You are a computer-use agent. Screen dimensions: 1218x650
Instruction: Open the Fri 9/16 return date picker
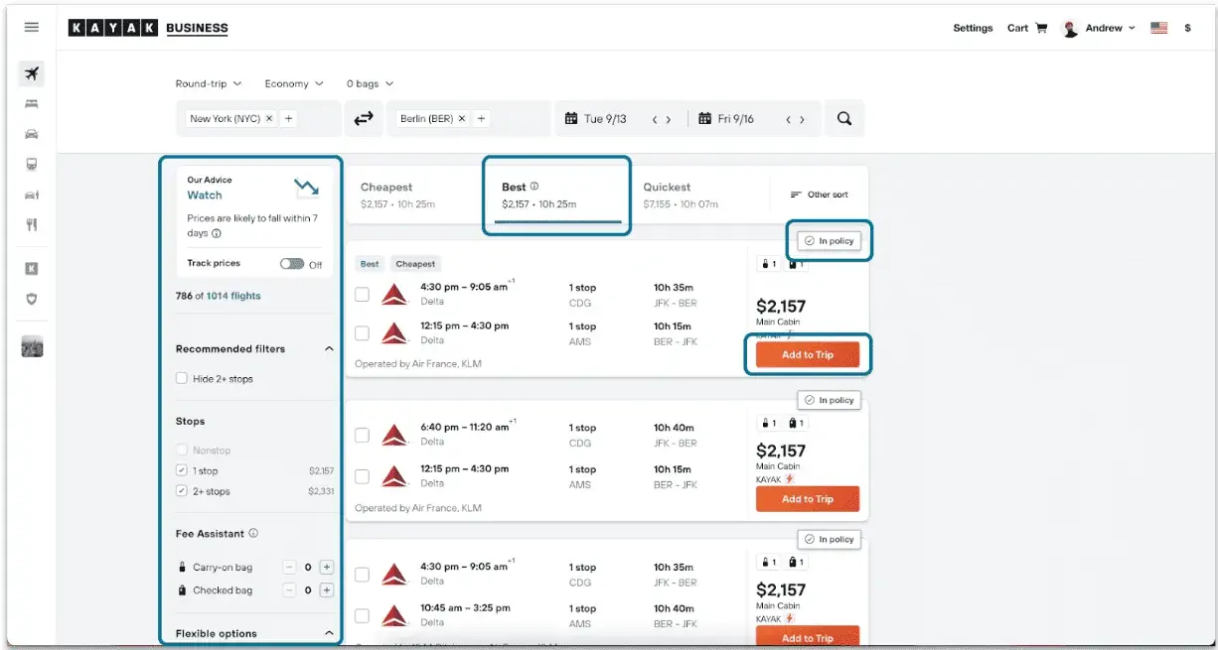pos(727,119)
